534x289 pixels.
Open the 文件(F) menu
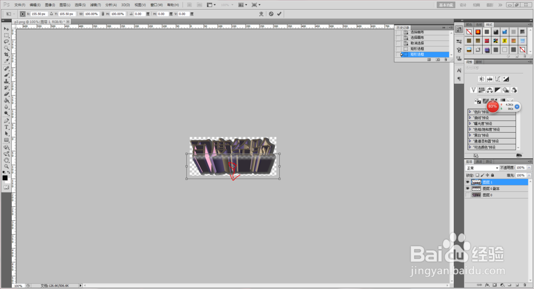[x=20, y=5]
